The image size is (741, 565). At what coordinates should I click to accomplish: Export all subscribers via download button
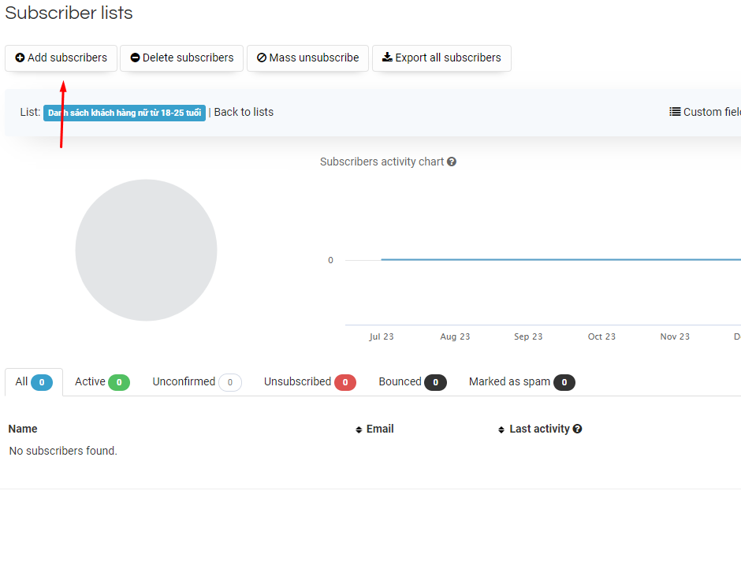click(441, 58)
